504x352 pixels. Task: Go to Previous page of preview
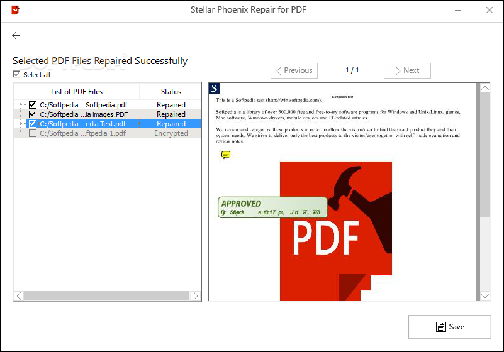point(294,70)
